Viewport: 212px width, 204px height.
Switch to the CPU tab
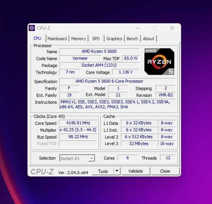37,38
